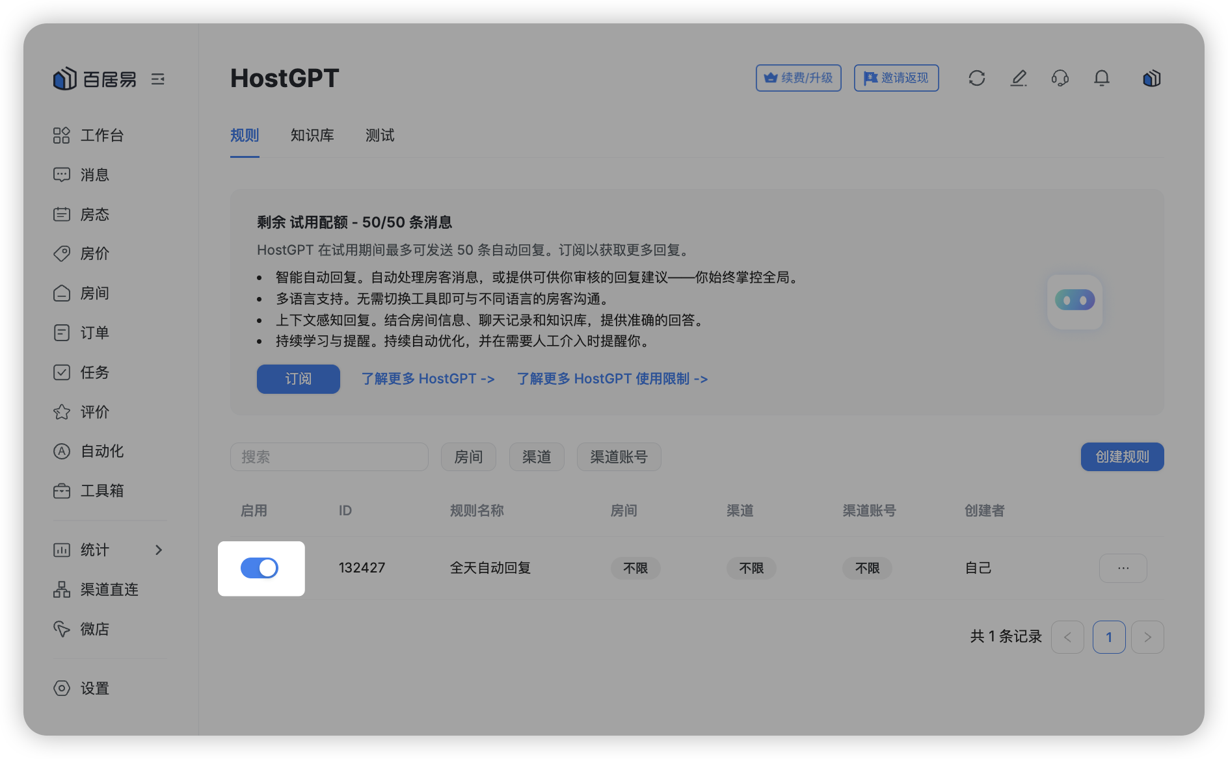Open 设置 settings in sidebar
Viewport: 1228px width, 759px height.
pyautogui.click(x=94, y=688)
